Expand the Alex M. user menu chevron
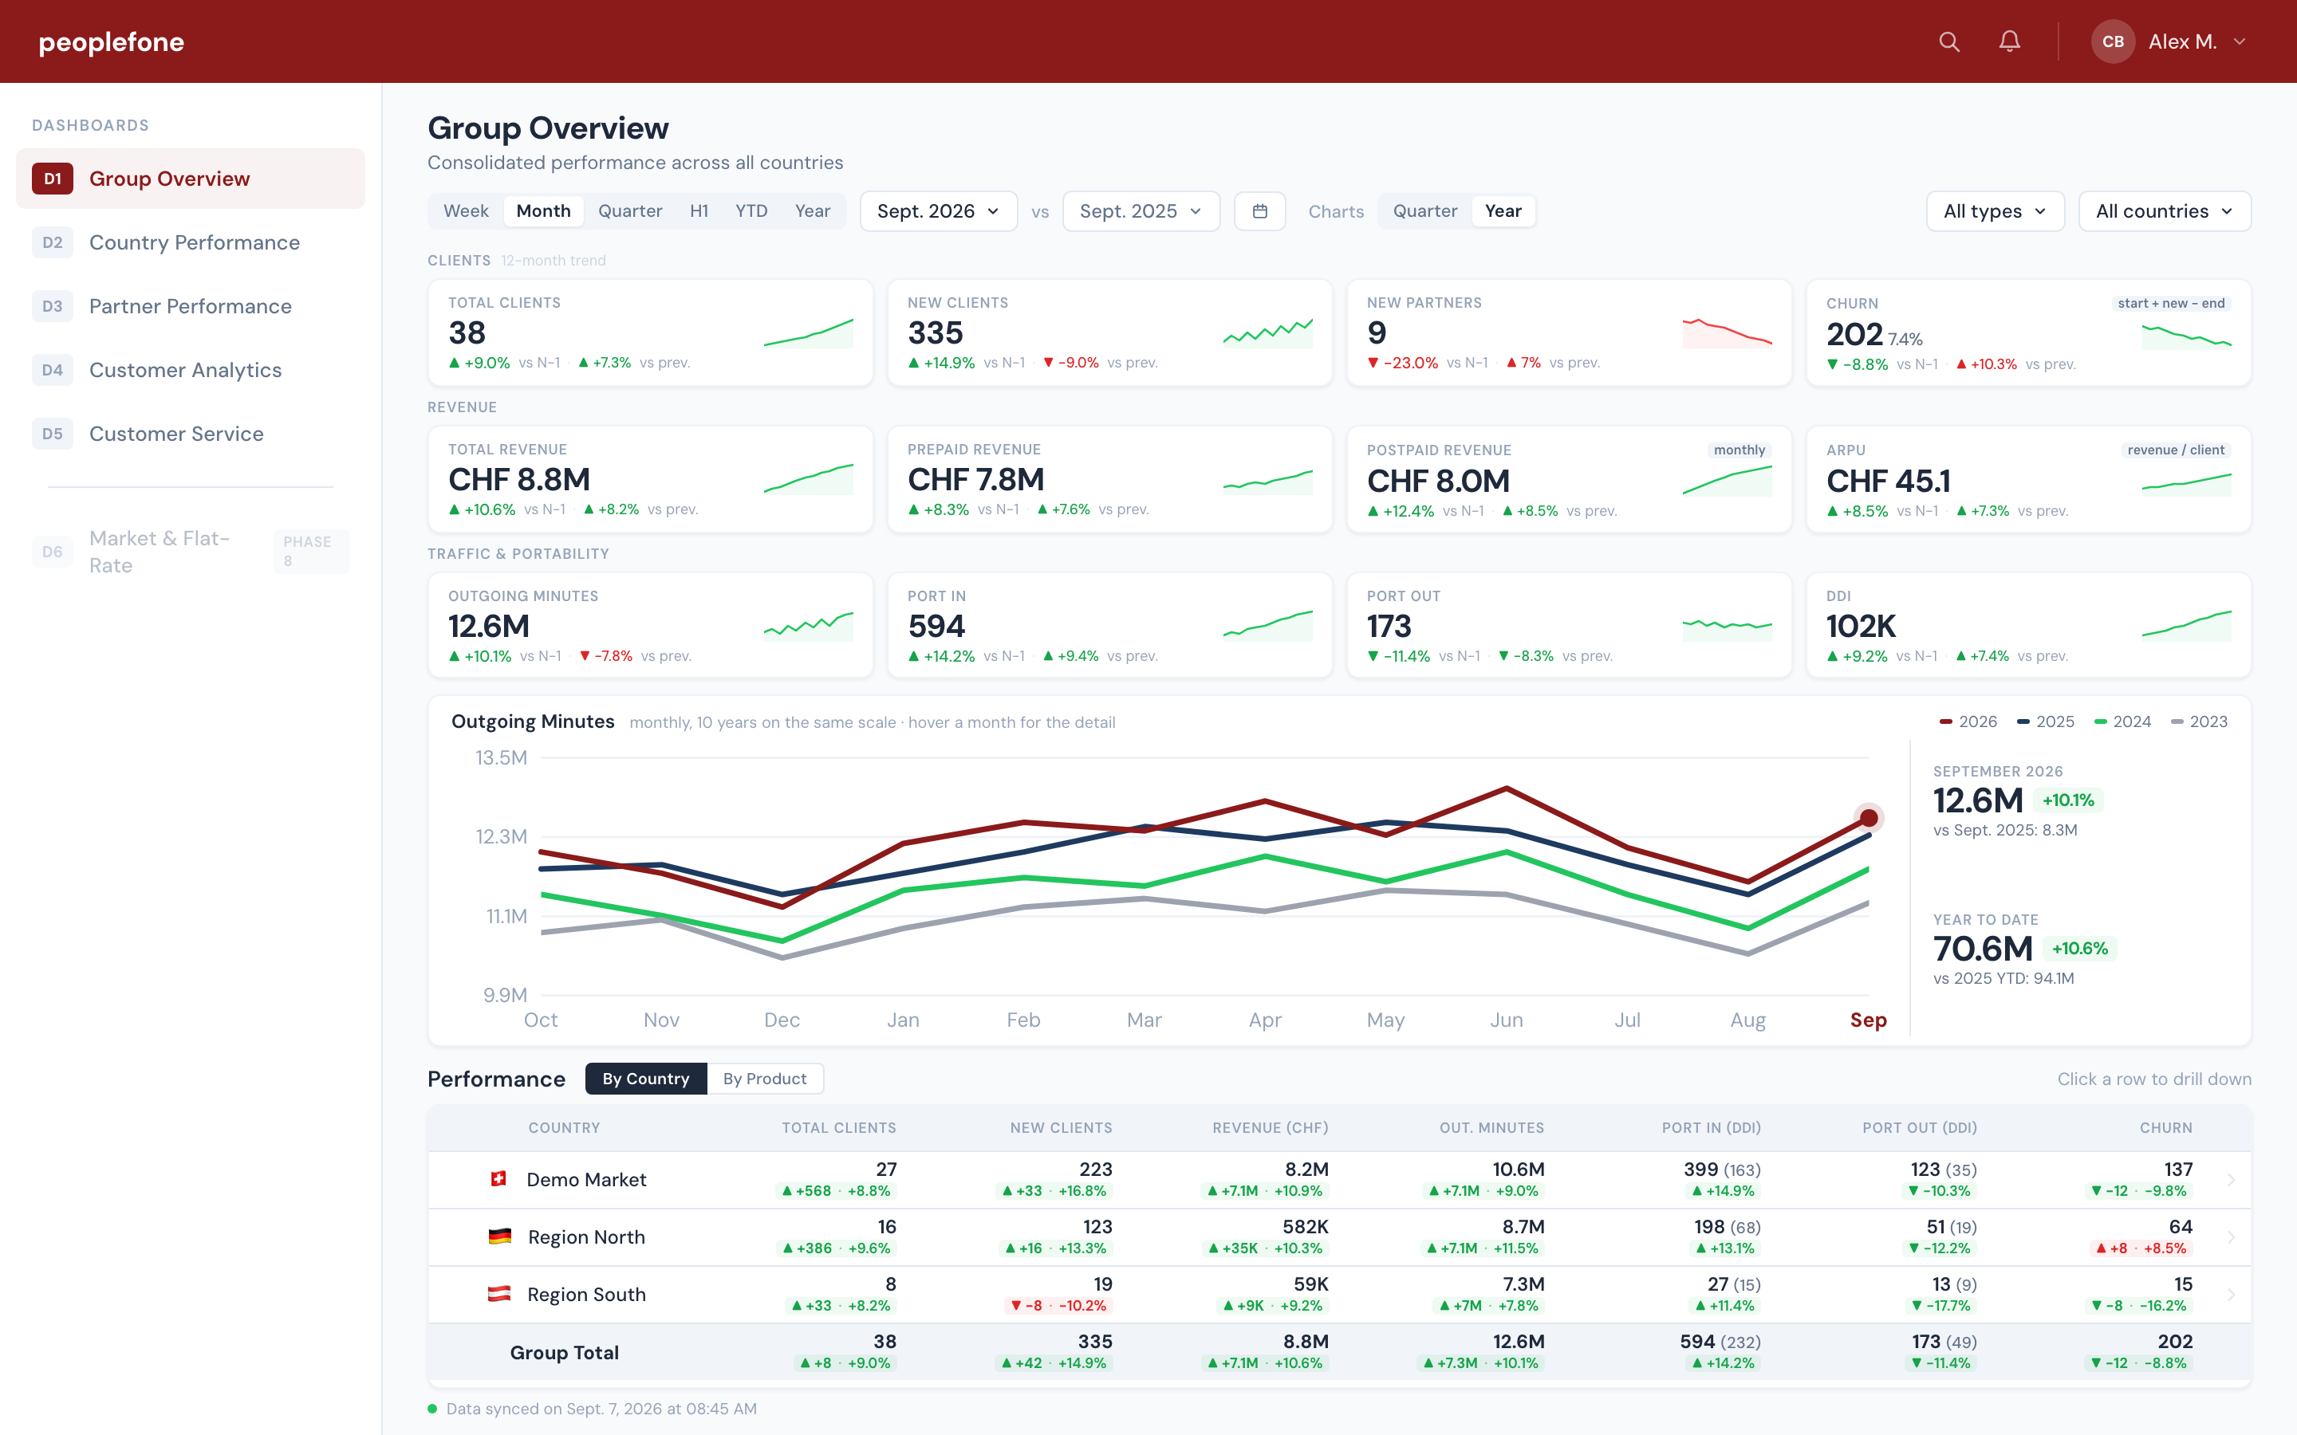The width and height of the screenshot is (2297, 1435). point(2240,41)
